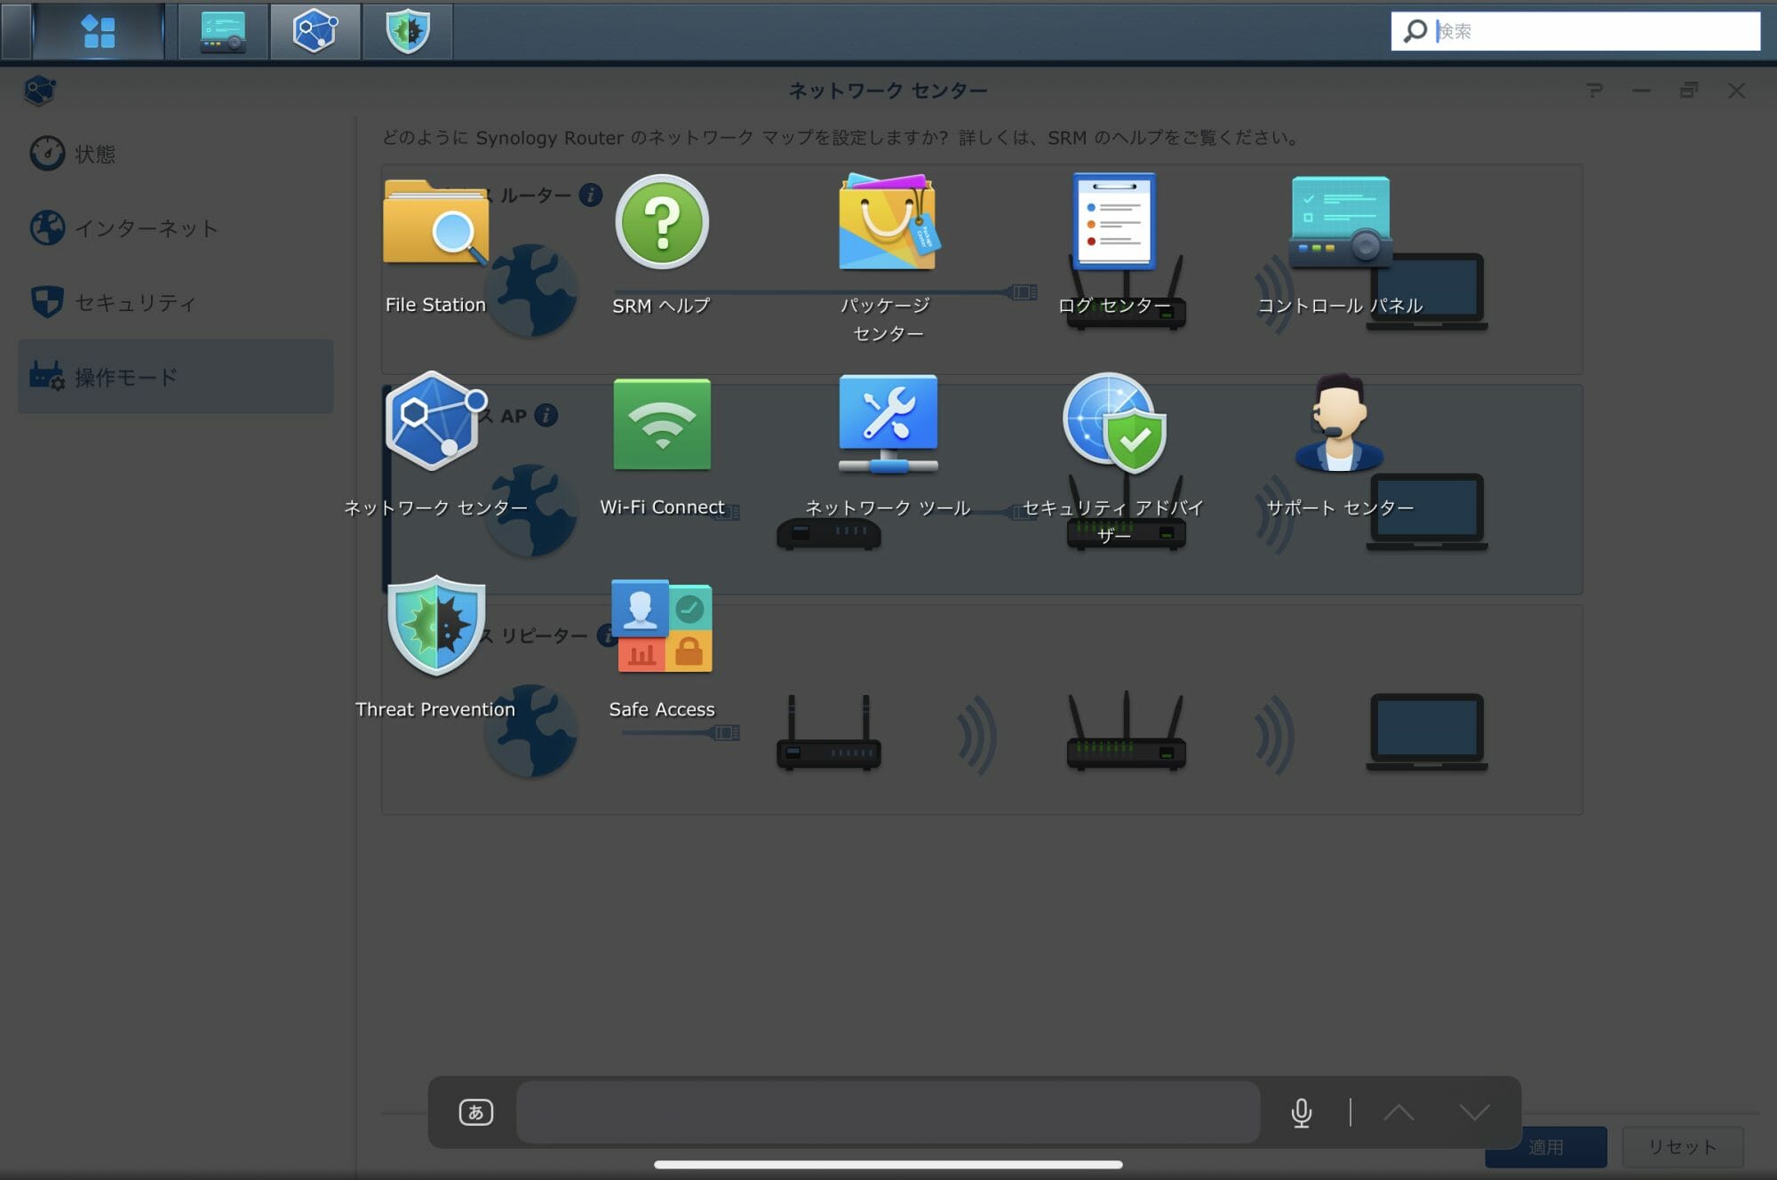Tap the bottom home indicator bar
This screenshot has height=1180, width=1777.
(888, 1164)
